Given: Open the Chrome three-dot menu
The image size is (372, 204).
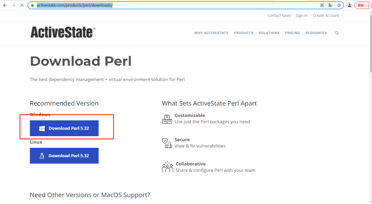Looking at the screenshot, I should point(369,5).
